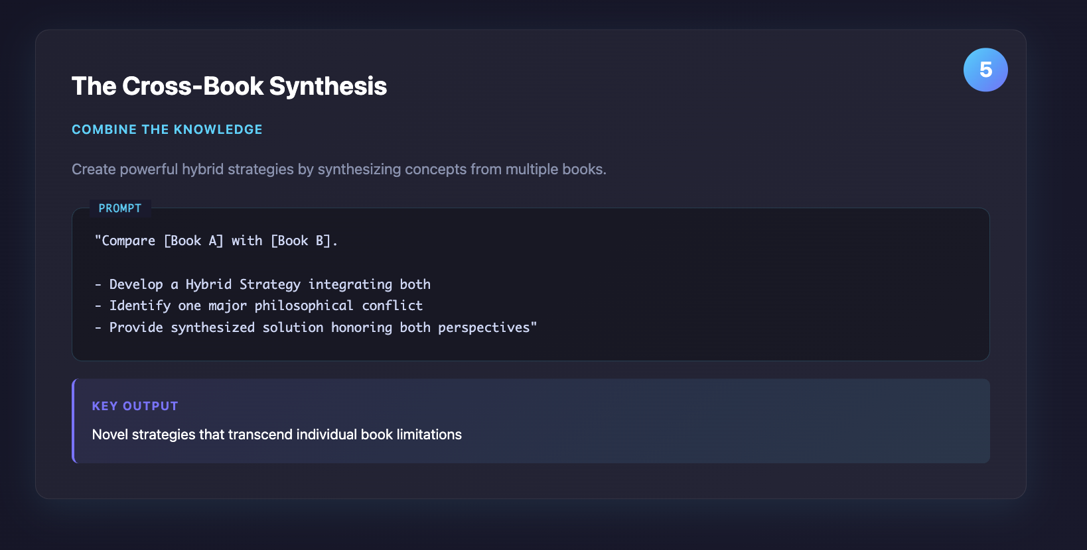Click the Novel strategies output sentence
Screen dimensions: 1087x550
(277, 435)
